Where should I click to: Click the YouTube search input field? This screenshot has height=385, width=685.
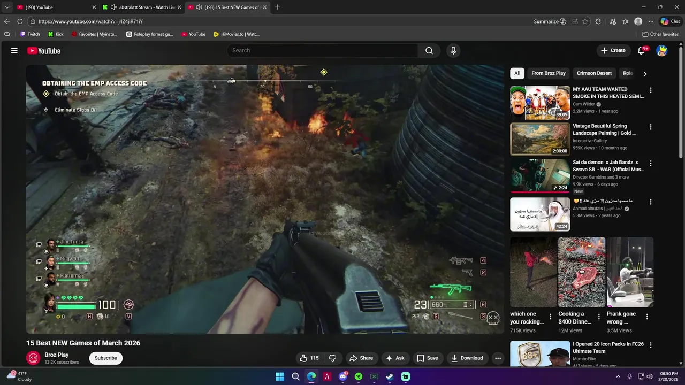point(322,50)
